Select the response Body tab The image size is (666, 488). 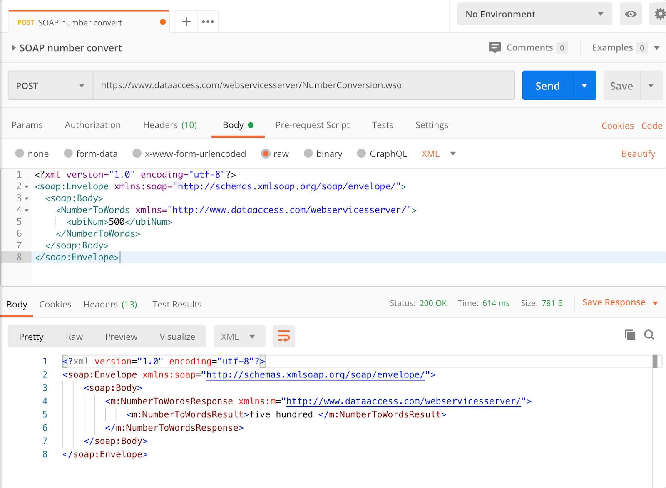17,304
